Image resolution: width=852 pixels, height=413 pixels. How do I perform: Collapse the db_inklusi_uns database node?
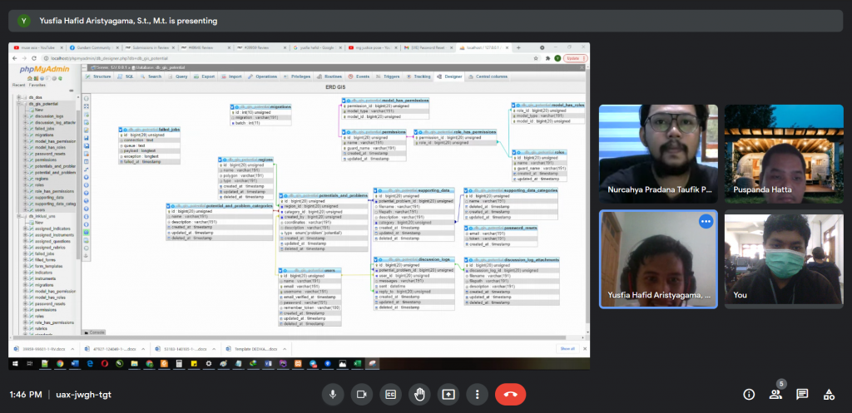click(x=18, y=216)
